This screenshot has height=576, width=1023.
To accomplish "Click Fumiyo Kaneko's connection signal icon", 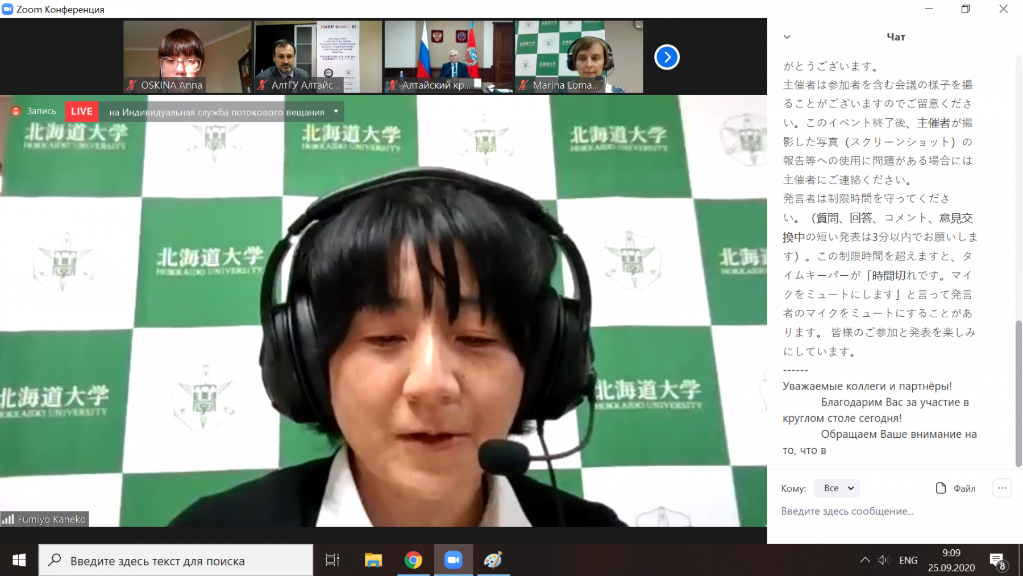I will point(8,519).
